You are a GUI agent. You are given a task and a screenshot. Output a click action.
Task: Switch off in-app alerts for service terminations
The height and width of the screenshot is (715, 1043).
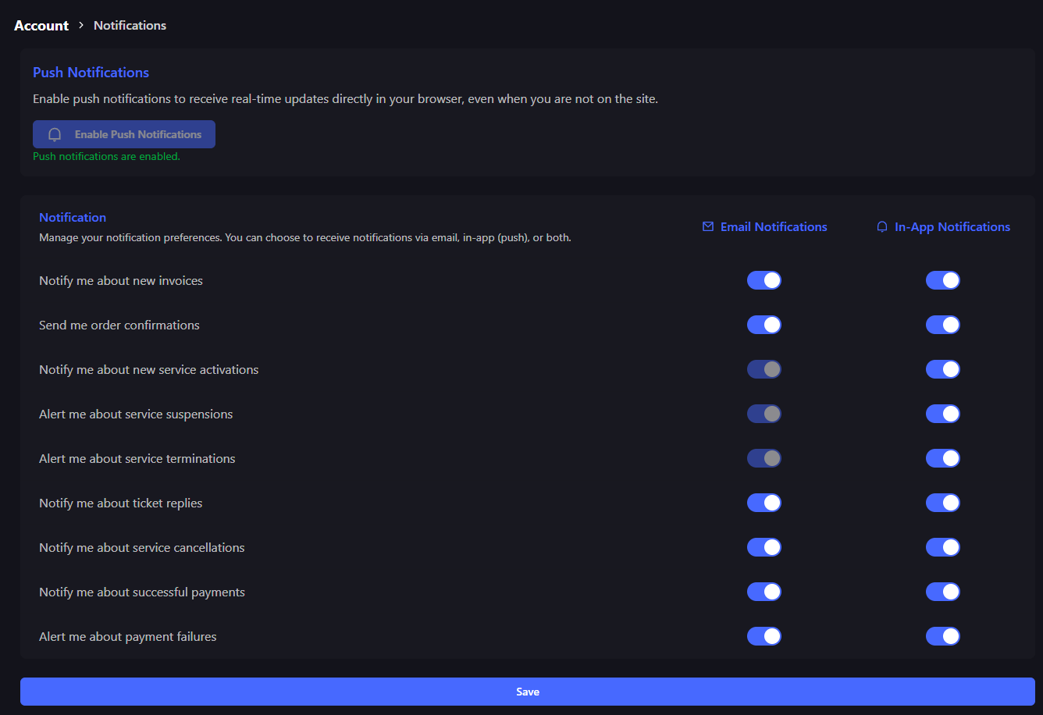point(942,458)
